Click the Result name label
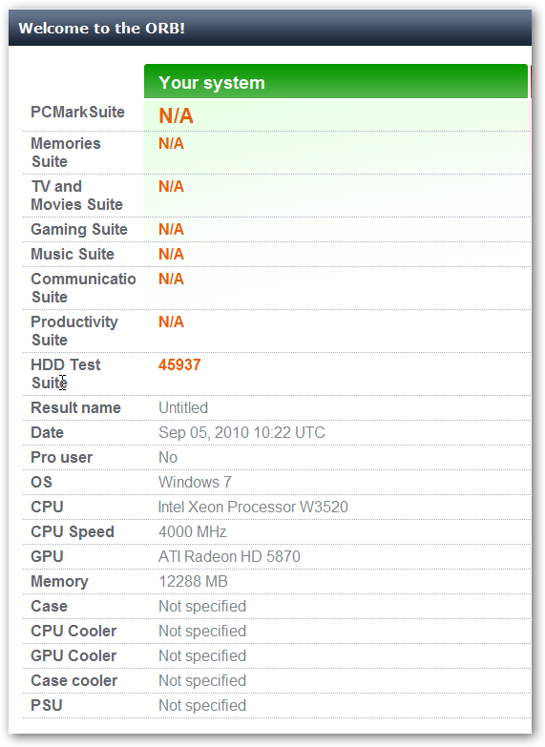Image resolution: width=545 pixels, height=747 pixels. tap(75, 407)
